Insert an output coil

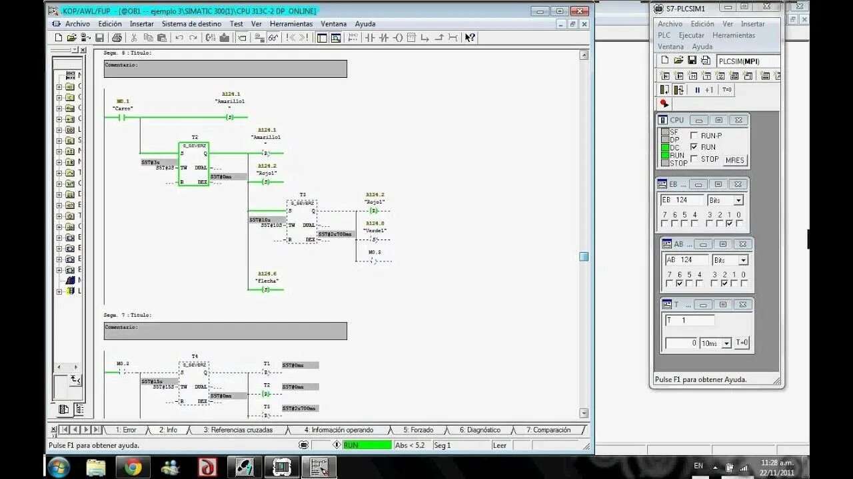tap(399, 38)
